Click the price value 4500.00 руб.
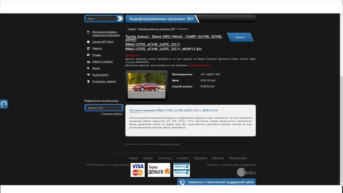This screenshot has height=193, width=343. click(x=208, y=80)
